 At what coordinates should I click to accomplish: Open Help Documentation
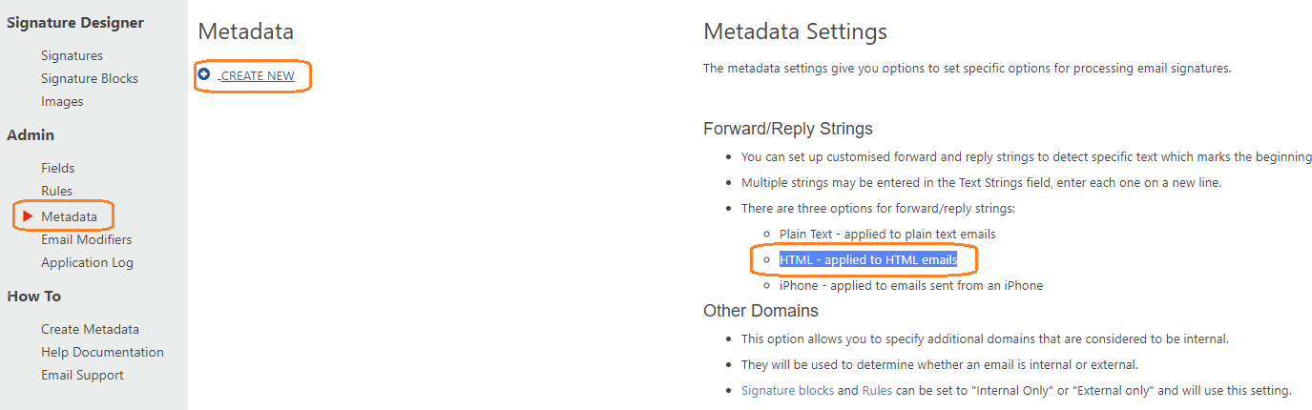[x=102, y=352]
